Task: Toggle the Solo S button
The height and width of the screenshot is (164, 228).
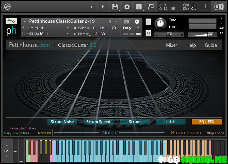Action: (148, 22)
